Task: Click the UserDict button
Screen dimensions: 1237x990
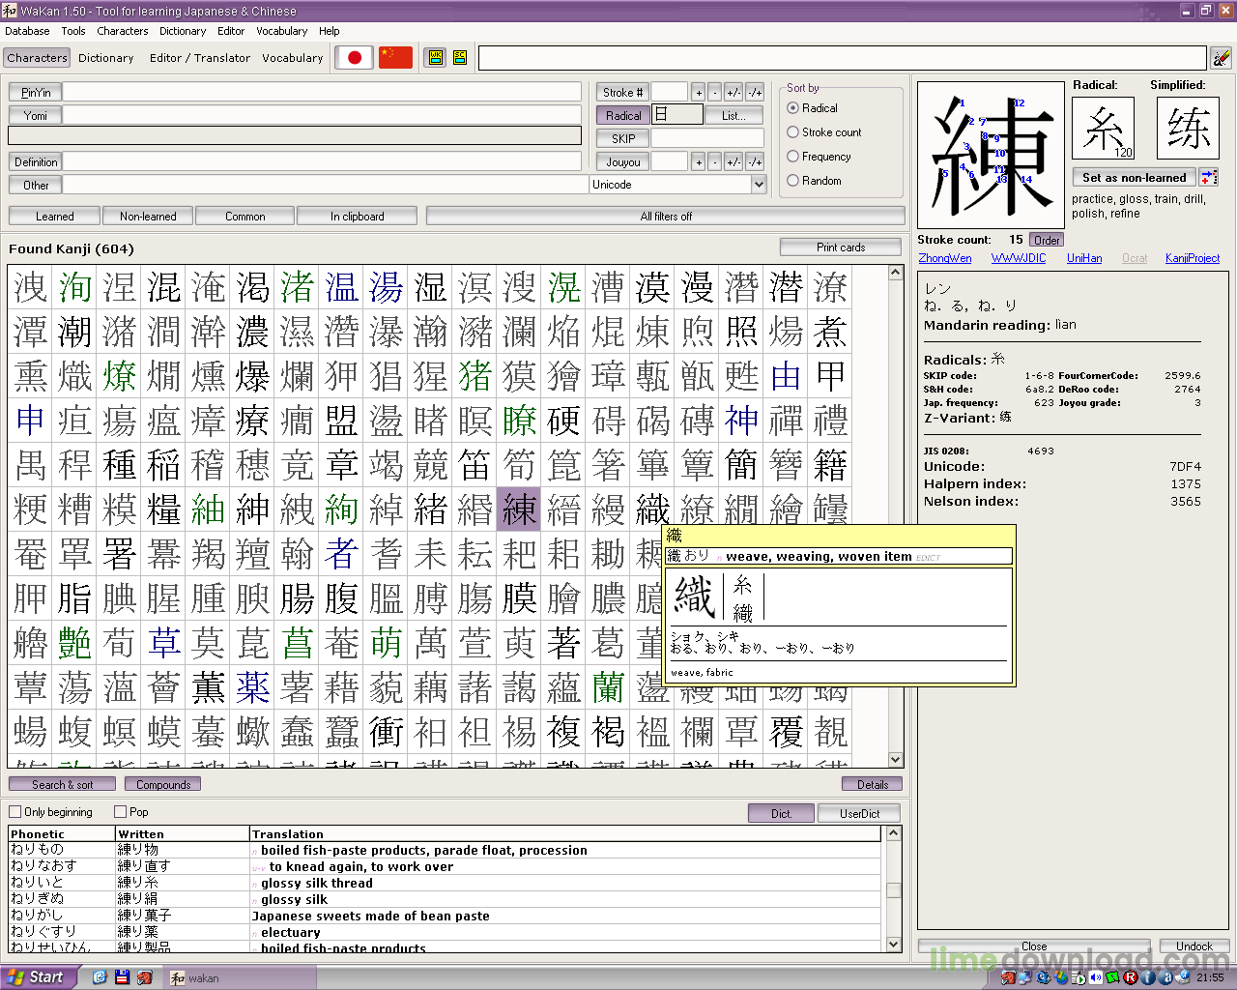Action: 859,813
